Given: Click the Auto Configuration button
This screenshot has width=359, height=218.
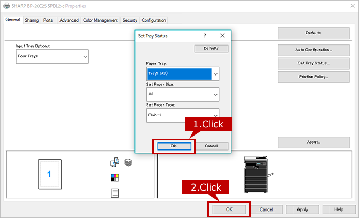Looking at the screenshot, I should coord(313,50).
